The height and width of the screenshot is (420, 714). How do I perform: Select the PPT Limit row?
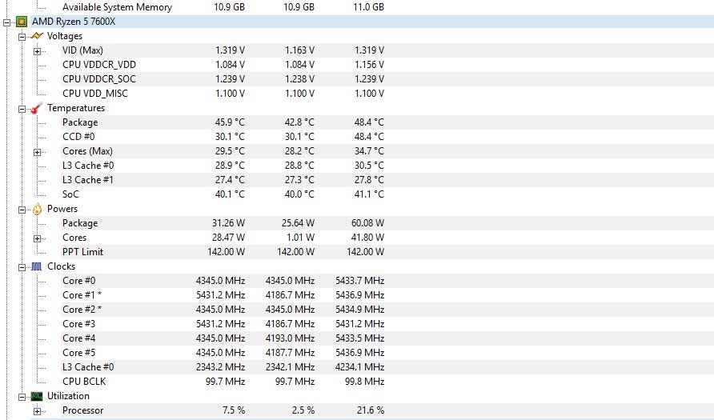(x=82, y=252)
